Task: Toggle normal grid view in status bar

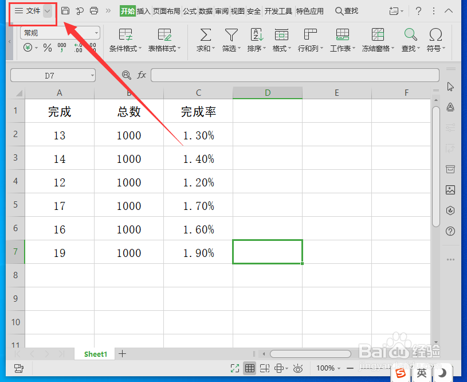Action: click(x=250, y=368)
